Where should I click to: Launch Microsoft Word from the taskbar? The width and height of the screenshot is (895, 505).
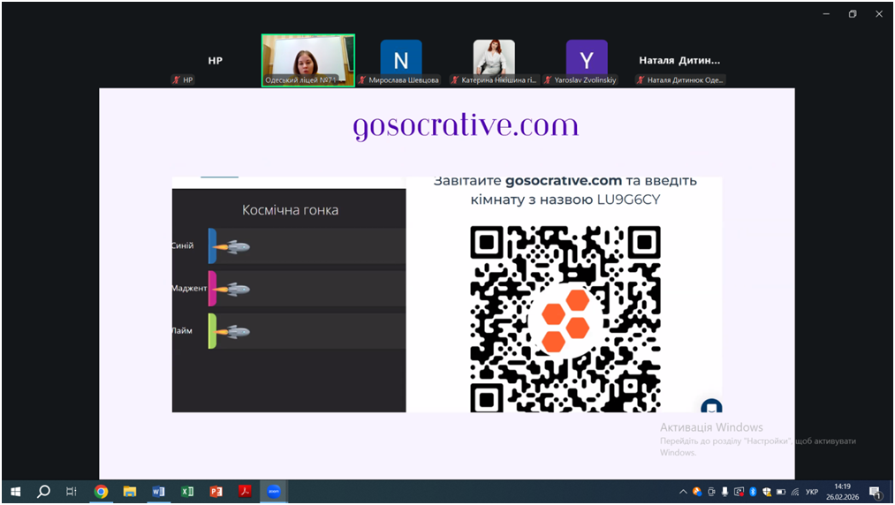tap(158, 492)
